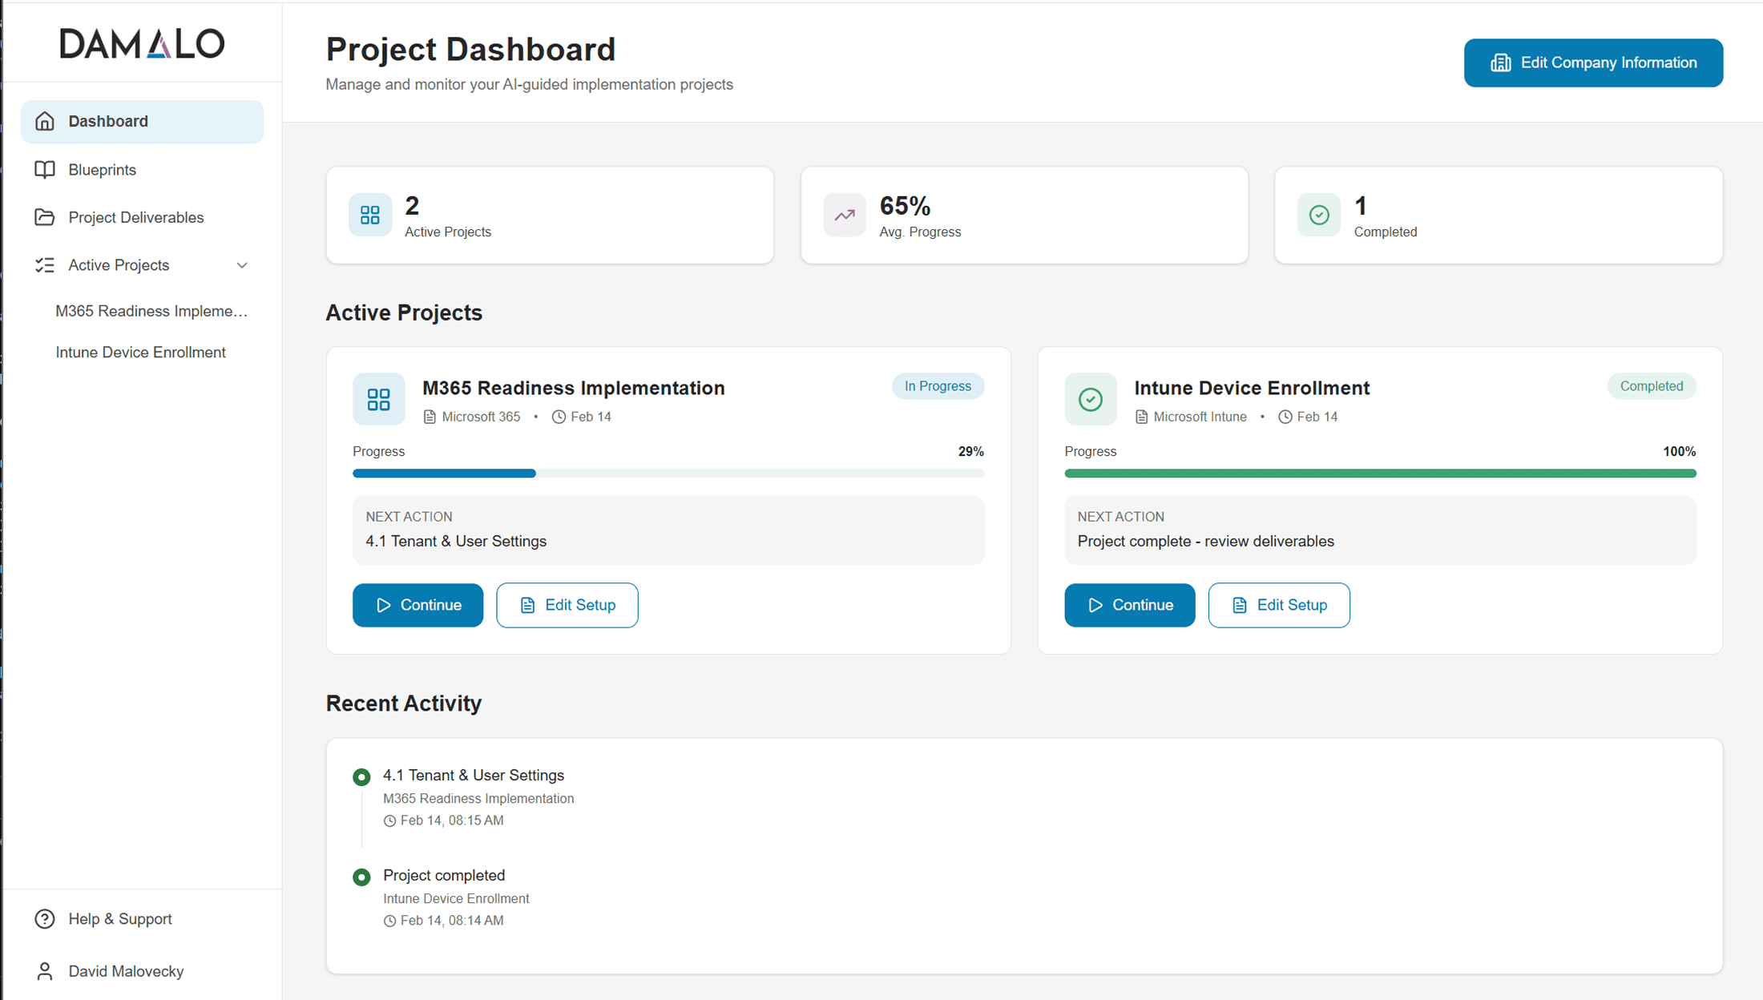Image resolution: width=1763 pixels, height=1000 pixels.
Task: Collapse the Active Projects sidebar chevron
Action: click(242, 265)
